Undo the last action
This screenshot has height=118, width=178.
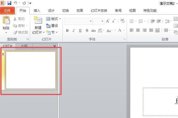(x=15, y=3)
